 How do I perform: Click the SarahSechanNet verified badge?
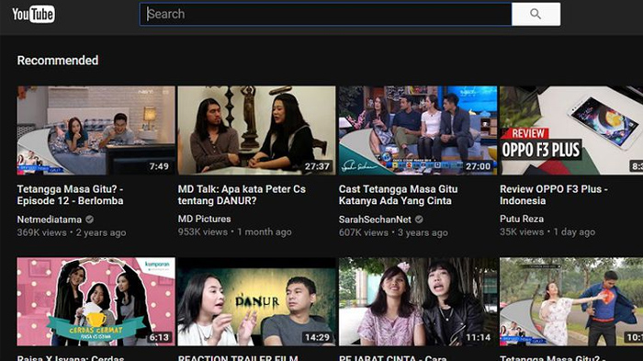point(419,220)
